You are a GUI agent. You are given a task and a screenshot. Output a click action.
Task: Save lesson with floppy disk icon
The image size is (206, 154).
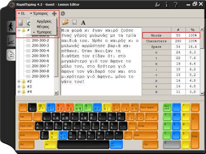(x=75, y=23)
